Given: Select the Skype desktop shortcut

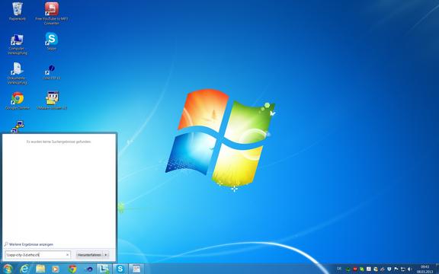Looking at the screenshot, I should click(52, 41).
